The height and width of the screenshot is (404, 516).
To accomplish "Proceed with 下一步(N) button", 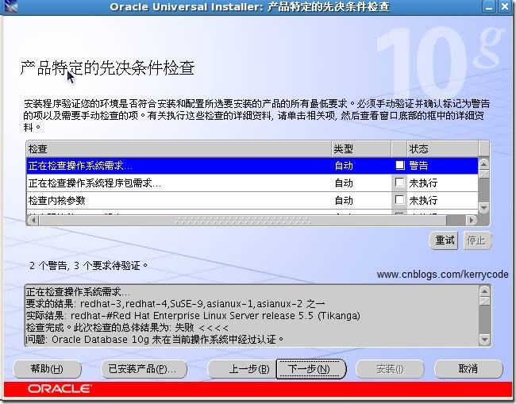I will click(x=310, y=369).
